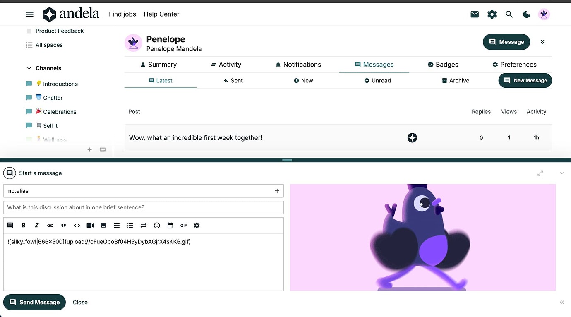This screenshot has width=571, height=317.
Task: Open the mail envelope icon in header
Action: [475, 14]
